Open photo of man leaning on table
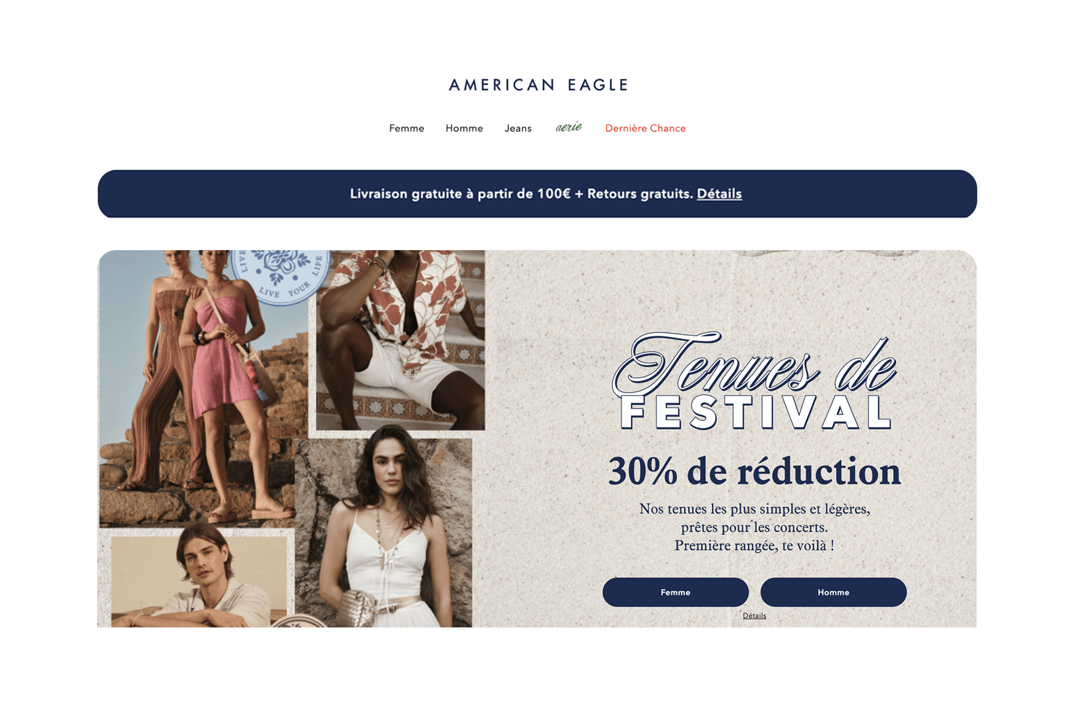 tap(199, 579)
